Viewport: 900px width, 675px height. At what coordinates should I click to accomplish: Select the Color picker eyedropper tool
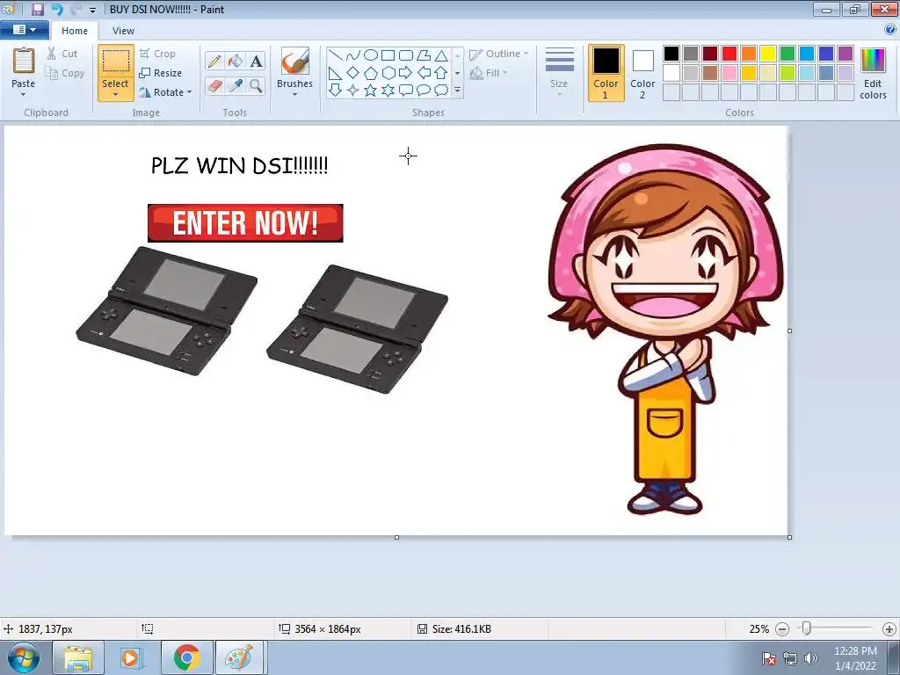click(236, 86)
